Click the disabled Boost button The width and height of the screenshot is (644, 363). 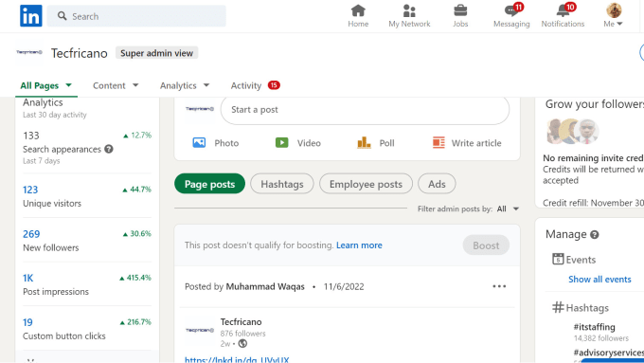pyautogui.click(x=486, y=245)
